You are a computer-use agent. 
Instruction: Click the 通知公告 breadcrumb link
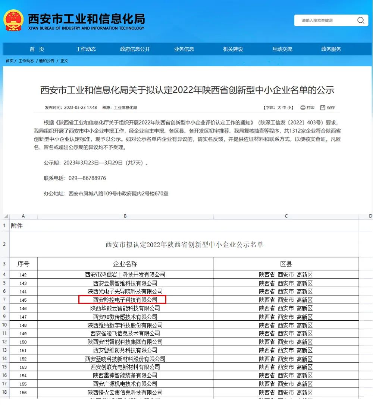point(47,61)
